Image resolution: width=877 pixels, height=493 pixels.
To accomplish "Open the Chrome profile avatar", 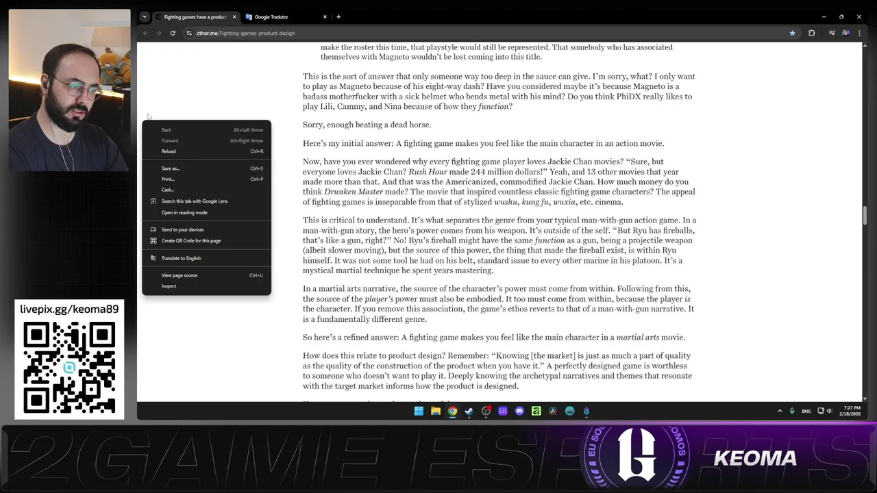I will coord(846,33).
